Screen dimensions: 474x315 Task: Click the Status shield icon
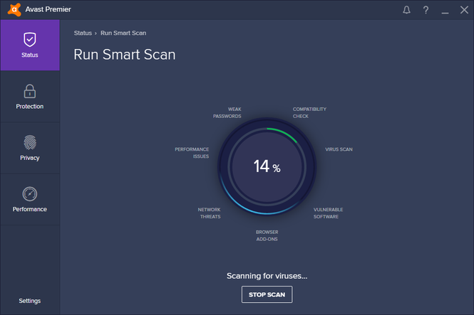[30, 40]
